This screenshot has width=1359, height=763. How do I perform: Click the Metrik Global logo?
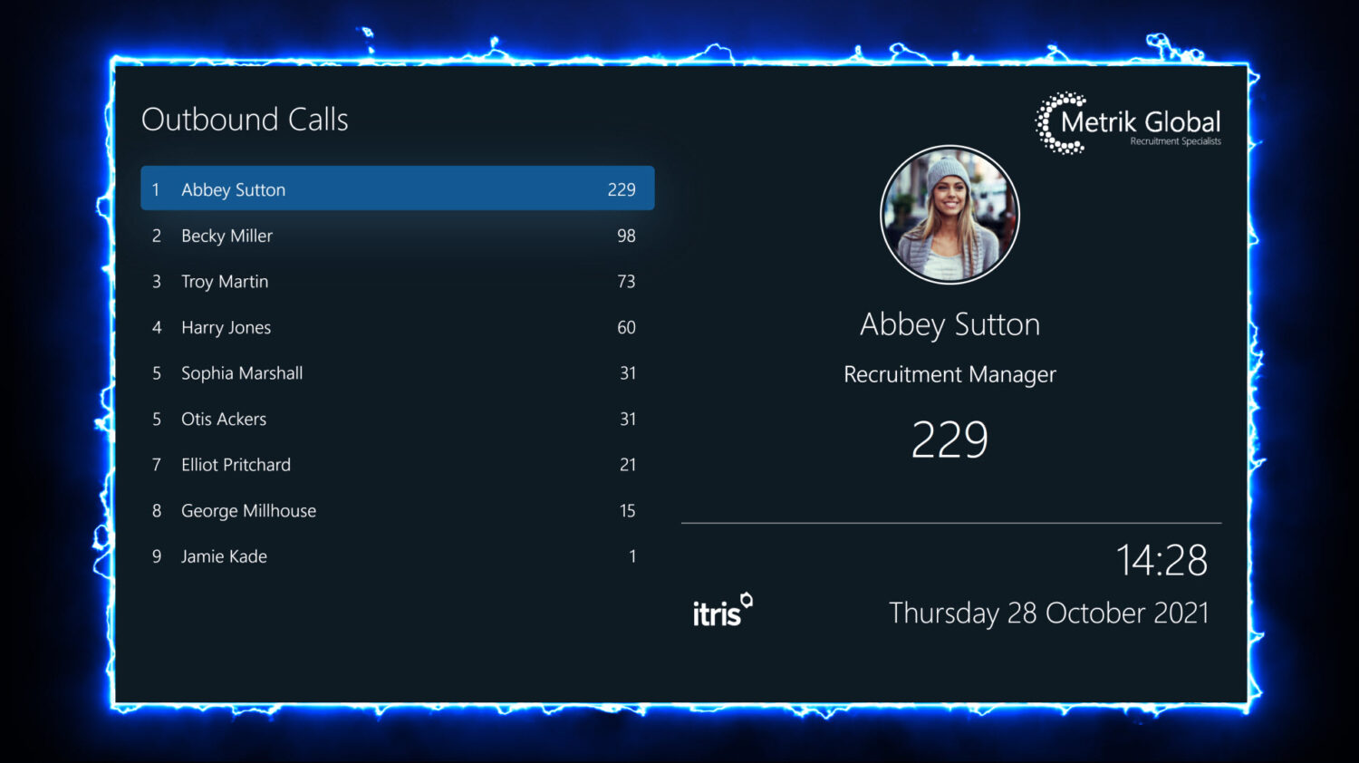(1128, 124)
